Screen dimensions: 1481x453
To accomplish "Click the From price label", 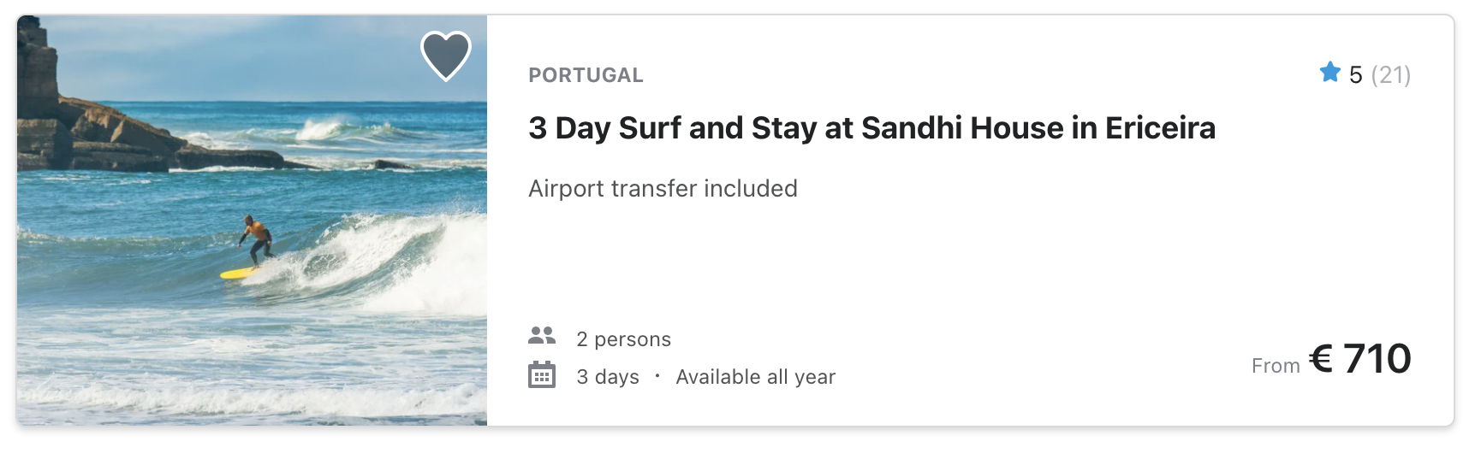I will [1276, 366].
